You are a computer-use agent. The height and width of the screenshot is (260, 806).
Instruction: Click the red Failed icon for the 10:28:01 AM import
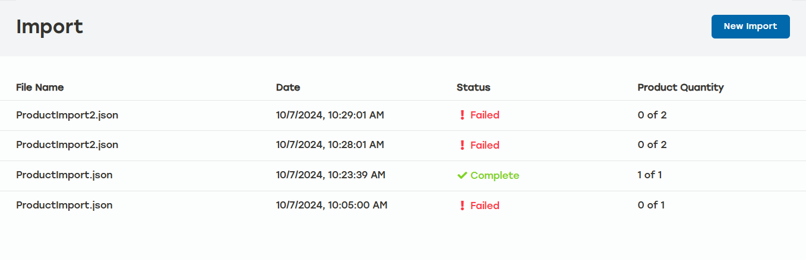pos(462,146)
